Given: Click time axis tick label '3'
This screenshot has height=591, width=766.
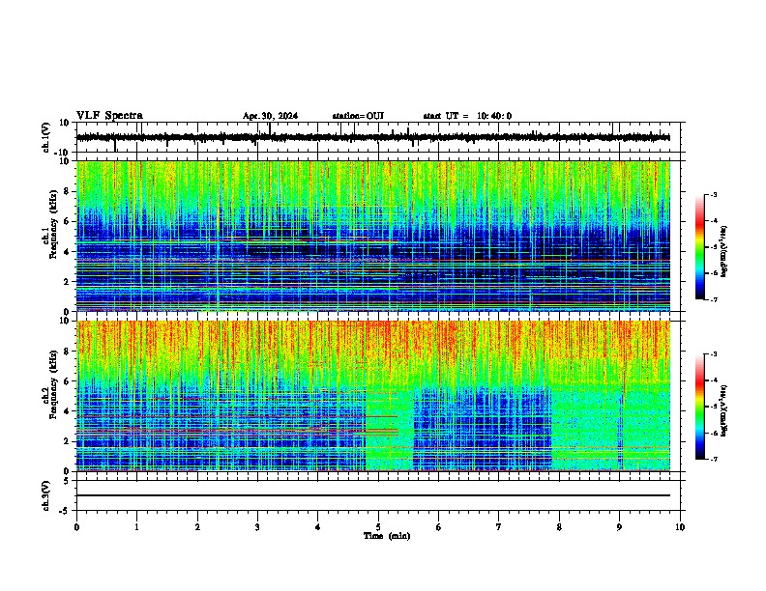Looking at the screenshot, I should pos(257,527).
